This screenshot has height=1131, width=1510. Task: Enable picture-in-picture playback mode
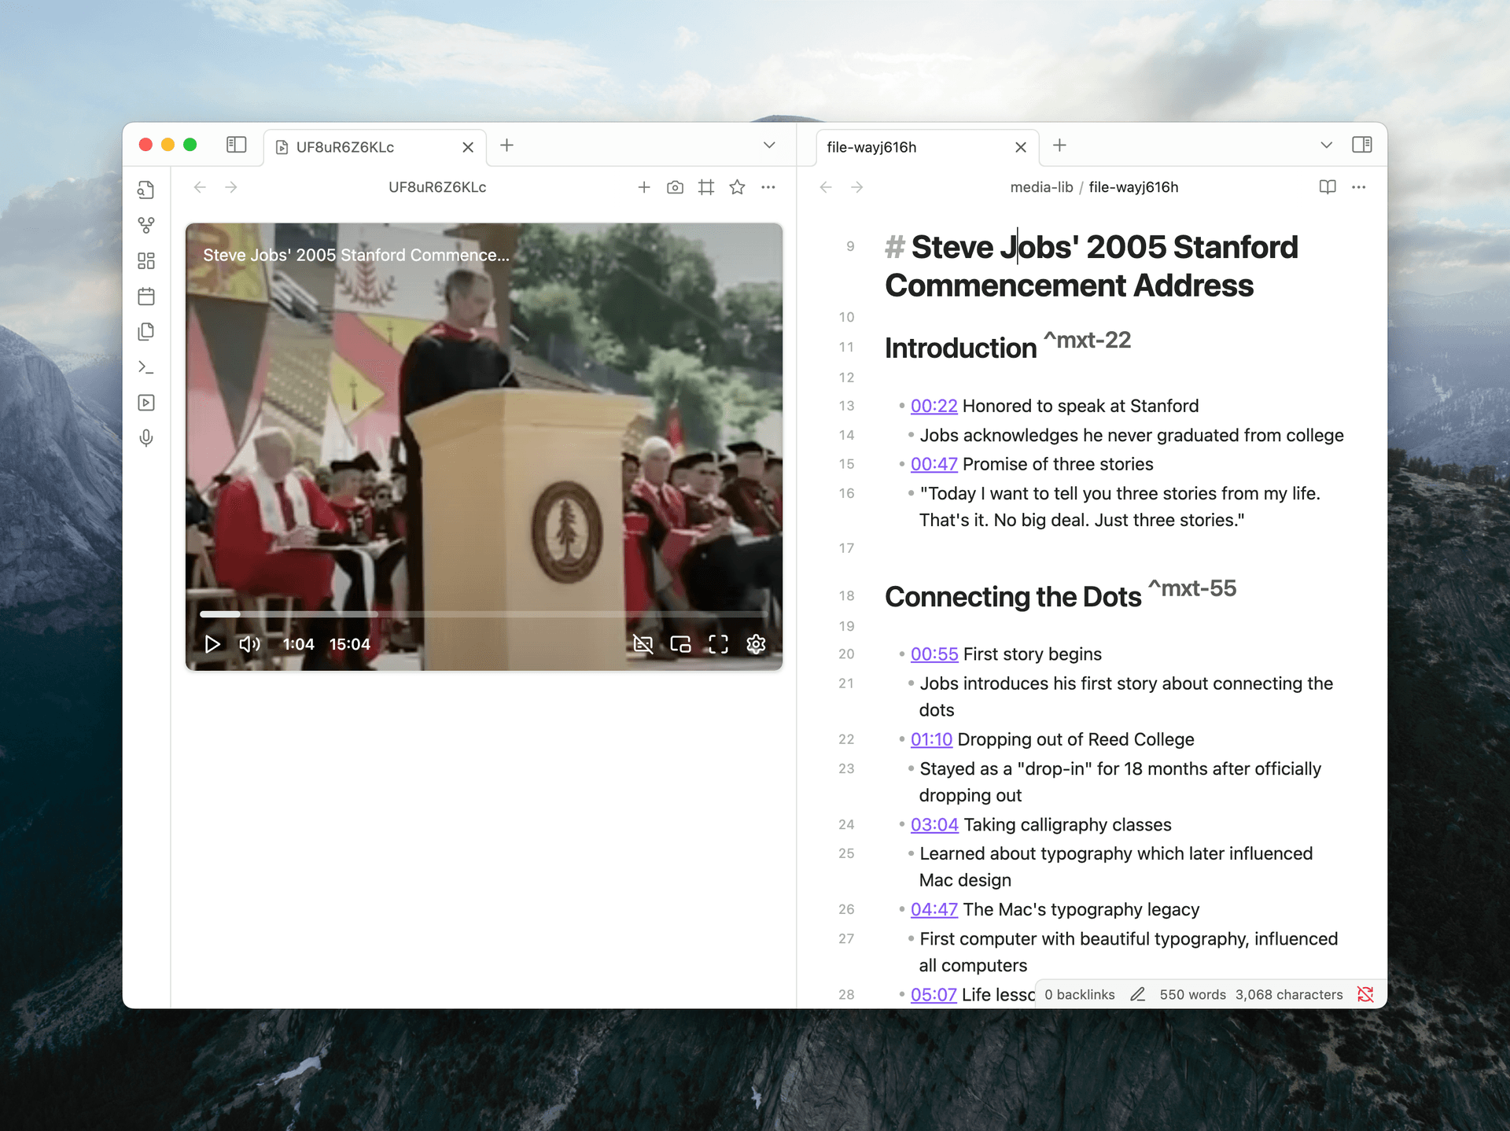[680, 643]
